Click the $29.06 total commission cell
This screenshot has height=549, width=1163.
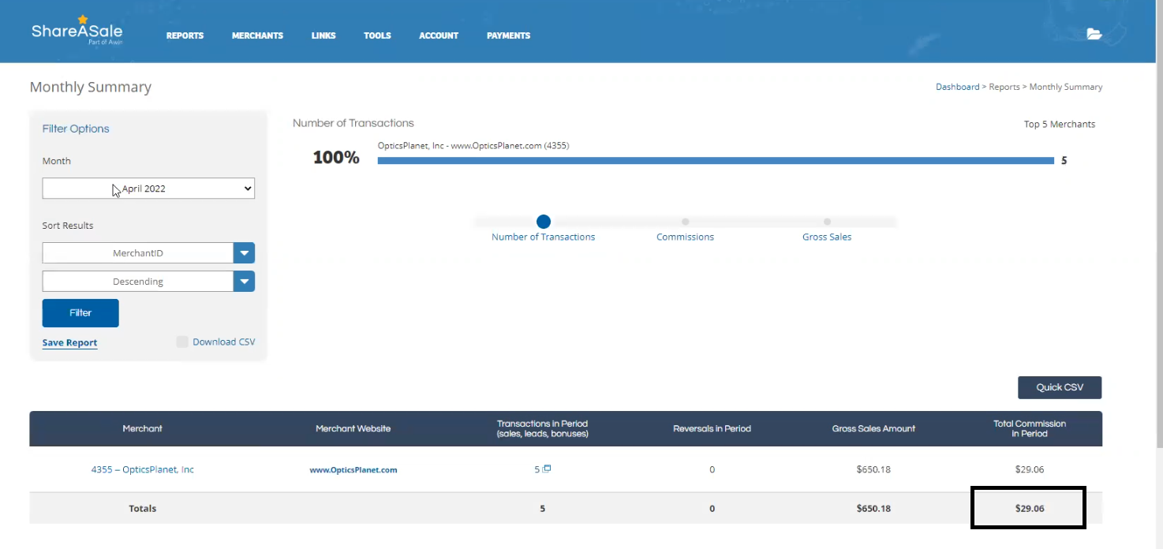tap(1030, 509)
